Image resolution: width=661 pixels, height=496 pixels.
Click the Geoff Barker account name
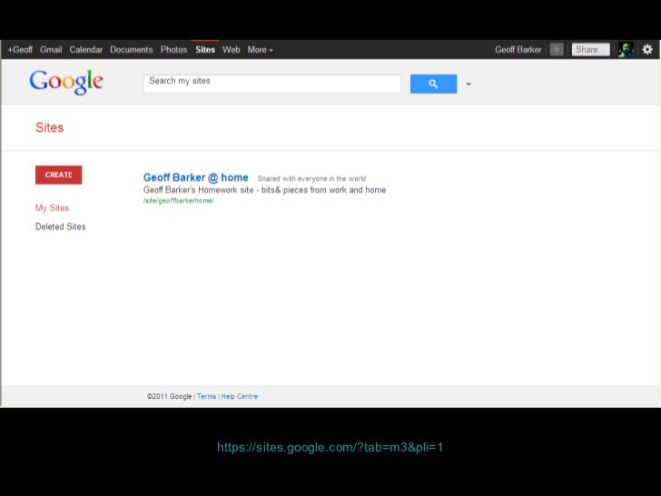[x=518, y=50]
